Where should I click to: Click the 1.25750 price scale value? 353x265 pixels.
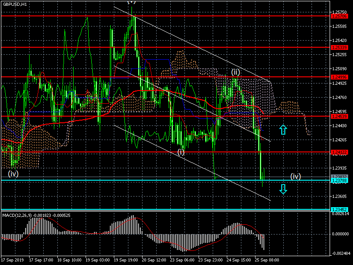pyautogui.click(x=340, y=12)
